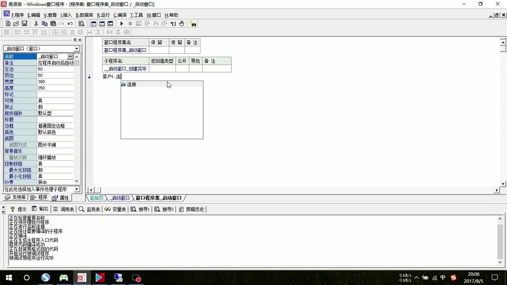
Task: Toggle the bottom status panel layout button
Action: (102, 24)
